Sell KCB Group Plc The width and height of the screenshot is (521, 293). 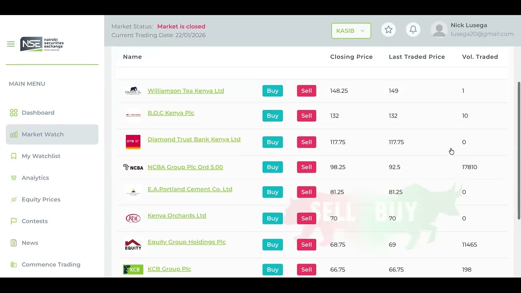[x=306, y=269]
